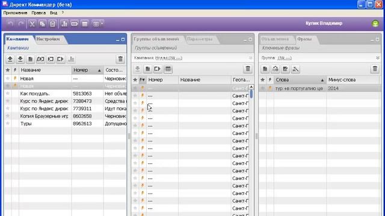Open the Вид menu
Image resolution: width=385 pixels, height=216 pixels.
(54, 13)
